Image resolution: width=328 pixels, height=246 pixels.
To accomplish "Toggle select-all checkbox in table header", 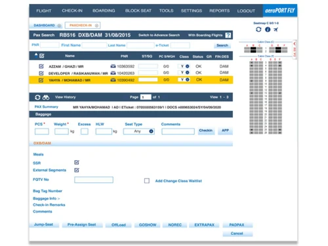I will click(x=42, y=56).
